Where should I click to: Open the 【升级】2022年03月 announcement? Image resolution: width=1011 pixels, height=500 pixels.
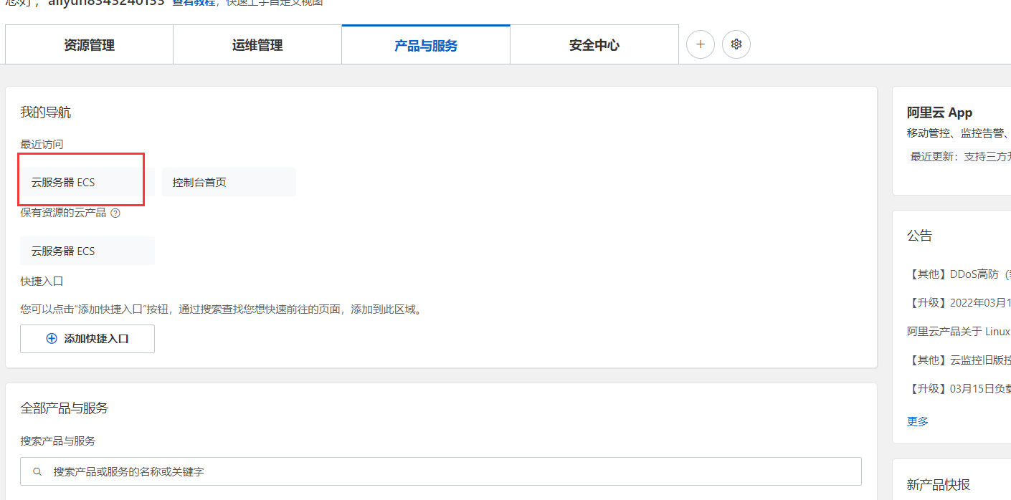[959, 302]
